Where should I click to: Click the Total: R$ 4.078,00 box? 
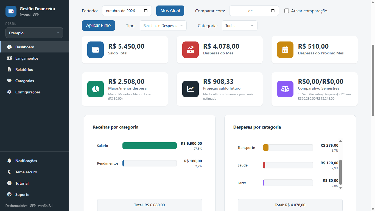[x=290, y=205]
